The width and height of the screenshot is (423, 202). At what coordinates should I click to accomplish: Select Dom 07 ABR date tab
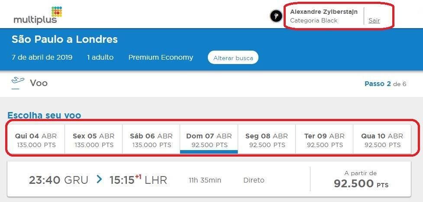pyautogui.click(x=209, y=140)
